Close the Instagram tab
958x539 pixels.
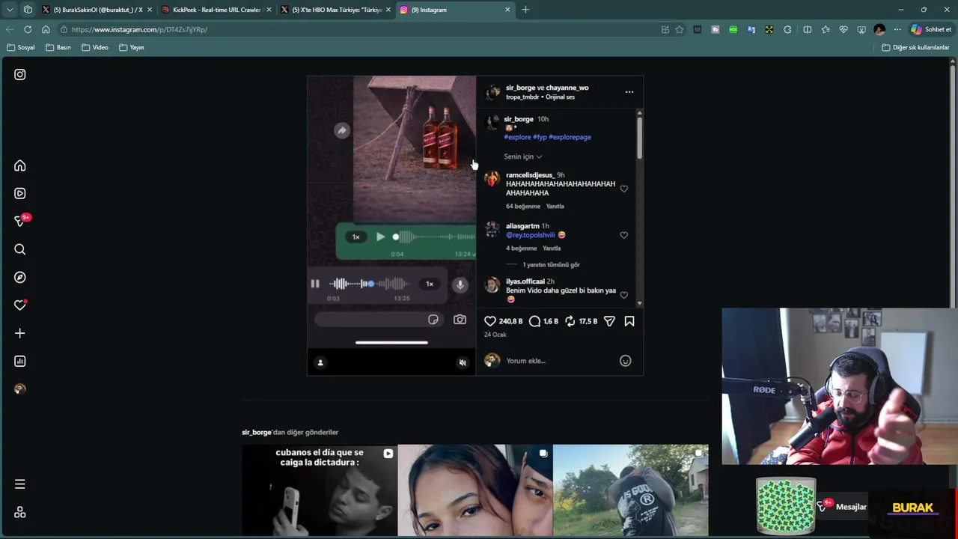coord(507,10)
